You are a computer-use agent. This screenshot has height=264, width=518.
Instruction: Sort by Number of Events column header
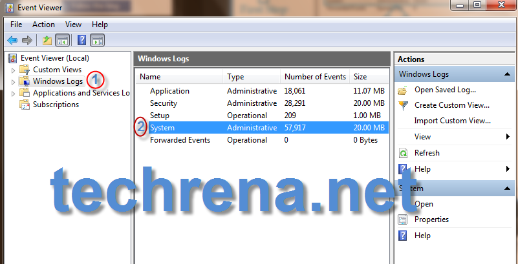click(x=315, y=77)
